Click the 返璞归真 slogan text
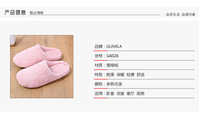The image size is (199, 116). 188,15
